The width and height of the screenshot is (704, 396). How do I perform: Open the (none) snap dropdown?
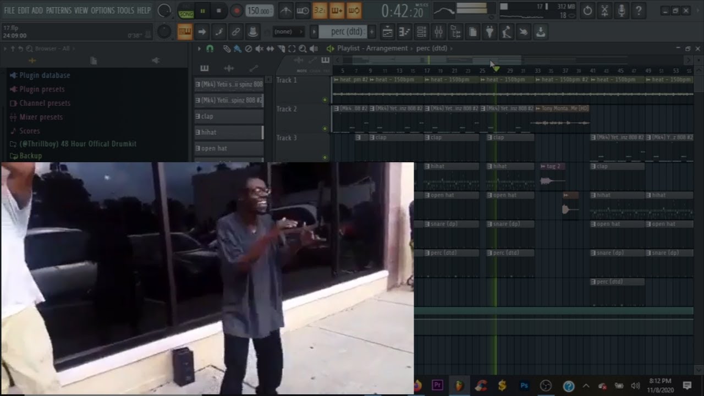(289, 32)
